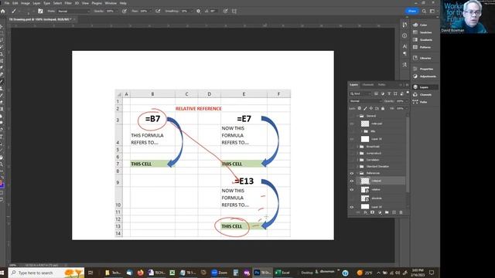Open Excel from the taskbar

point(282,273)
